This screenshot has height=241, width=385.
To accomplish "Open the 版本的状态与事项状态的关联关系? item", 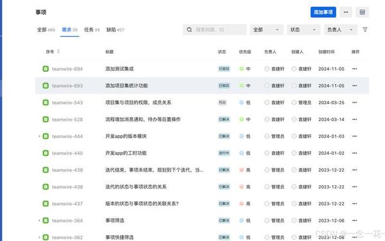I will [x=142, y=204].
